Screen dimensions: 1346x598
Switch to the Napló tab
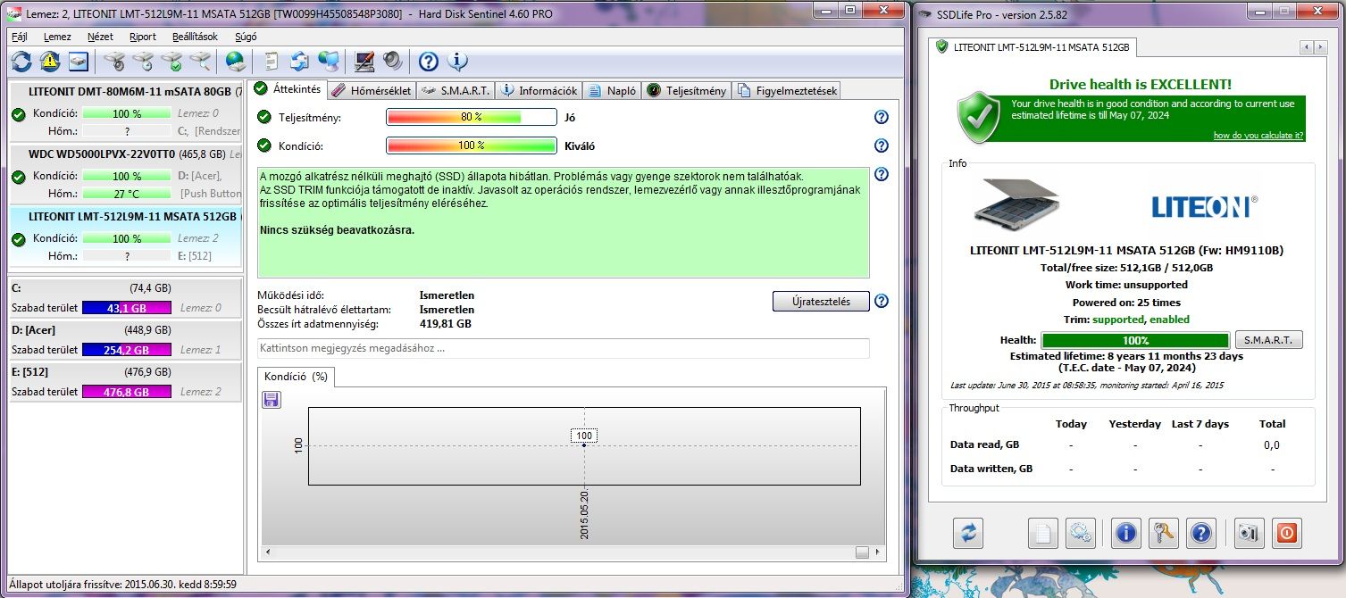point(613,90)
